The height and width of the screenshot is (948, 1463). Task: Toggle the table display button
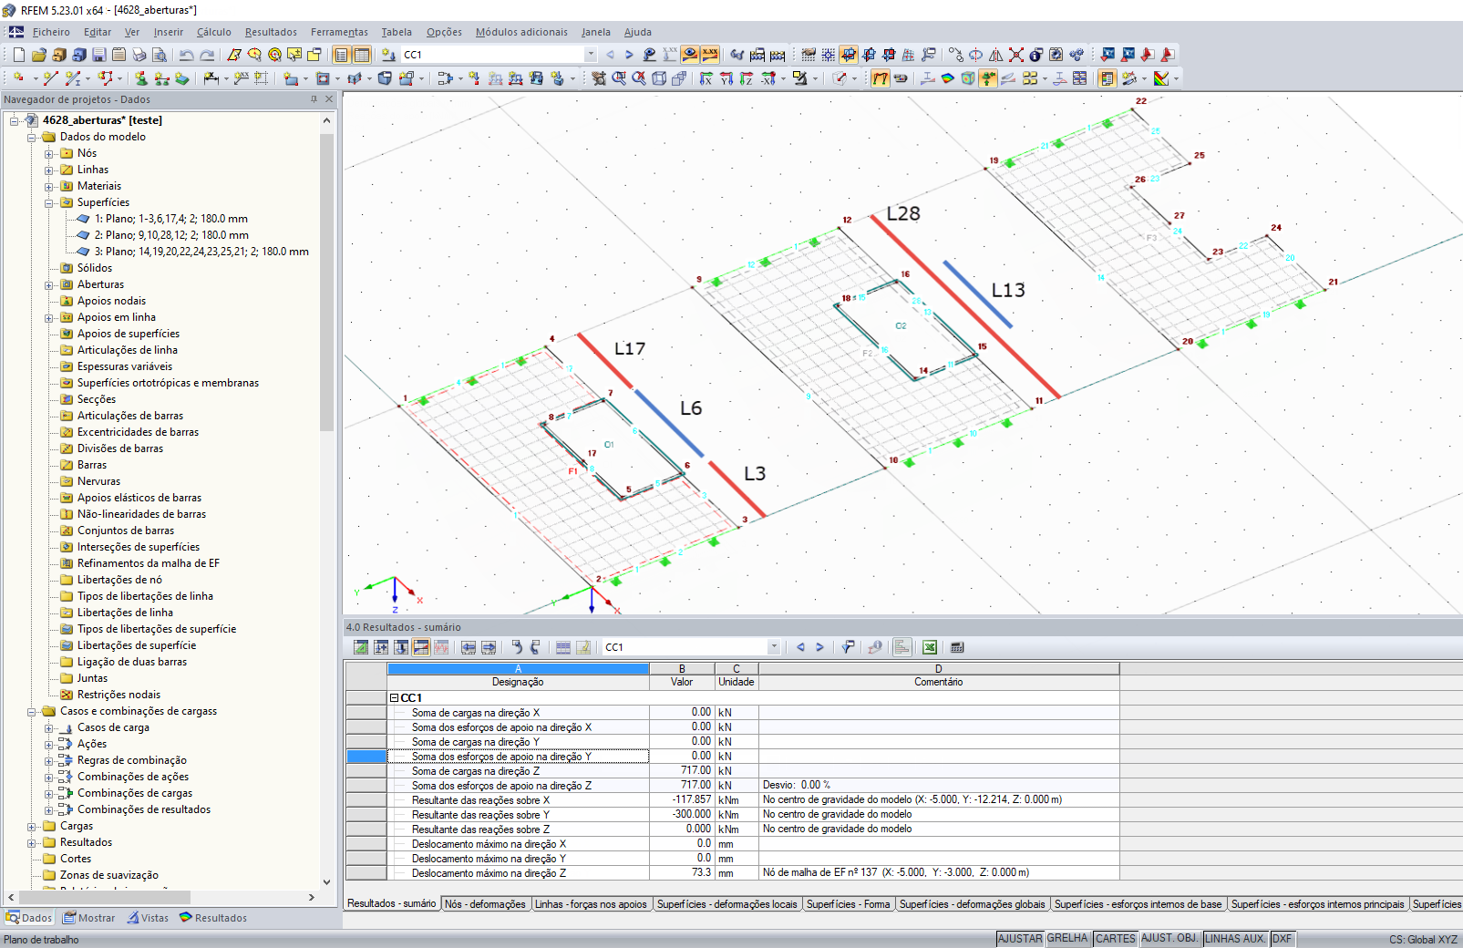[x=362, y=55]
